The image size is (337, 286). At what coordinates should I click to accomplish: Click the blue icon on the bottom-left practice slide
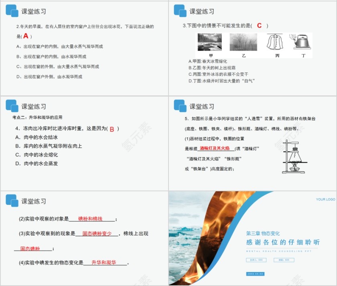[x=11, y=200]
